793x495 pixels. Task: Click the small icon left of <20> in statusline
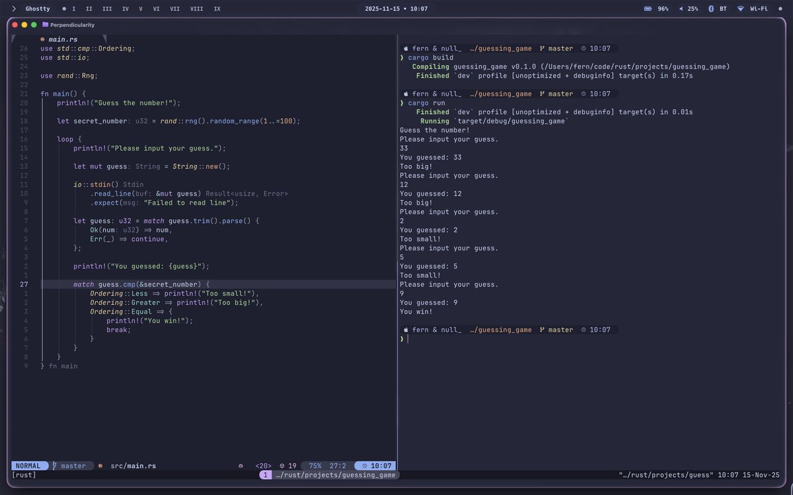[x=240, y=466]
